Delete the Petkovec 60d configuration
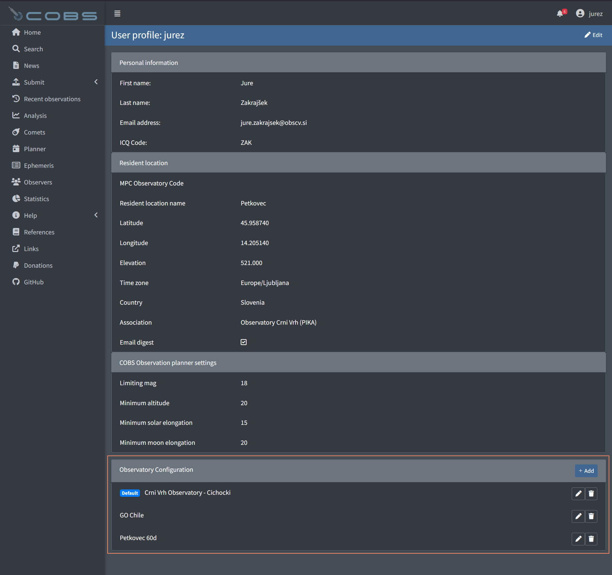The image size is (612, 575). coord(591,539)
